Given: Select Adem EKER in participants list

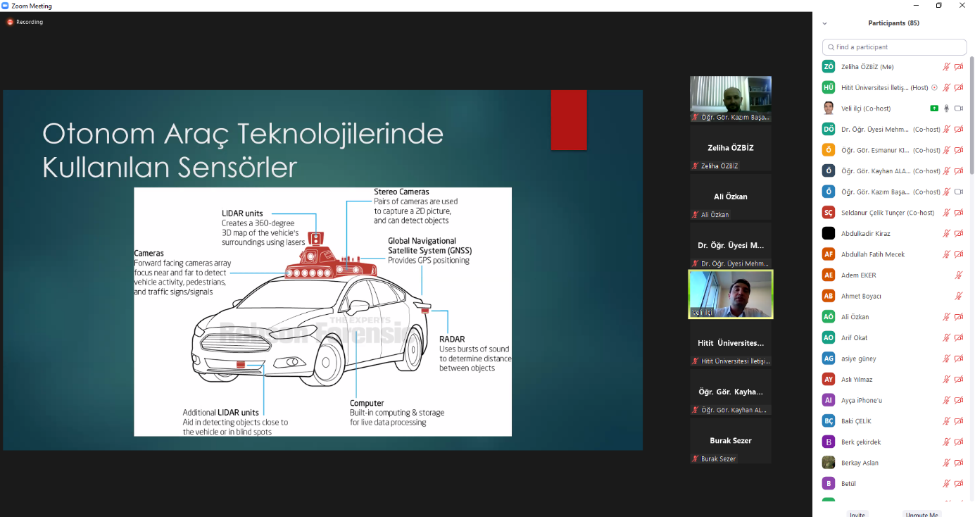Looking at the screenshot, I should pos(891,275).
